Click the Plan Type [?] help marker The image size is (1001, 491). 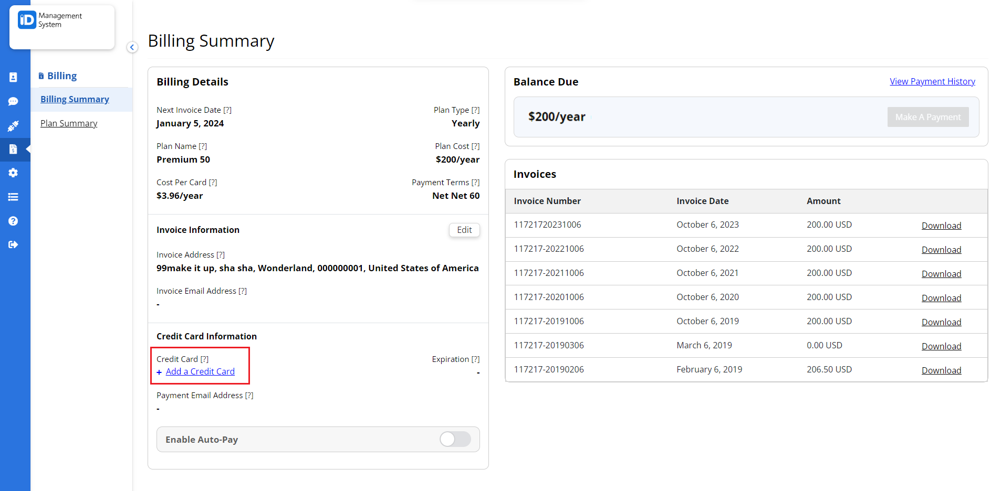[x=475, y=110]
